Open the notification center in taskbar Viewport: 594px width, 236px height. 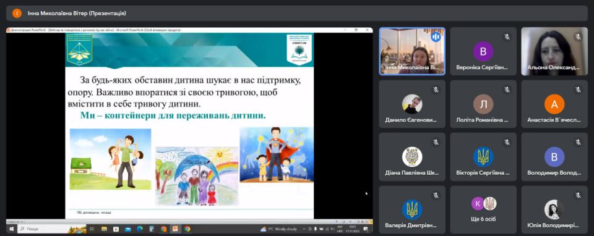tap(366, 229)
